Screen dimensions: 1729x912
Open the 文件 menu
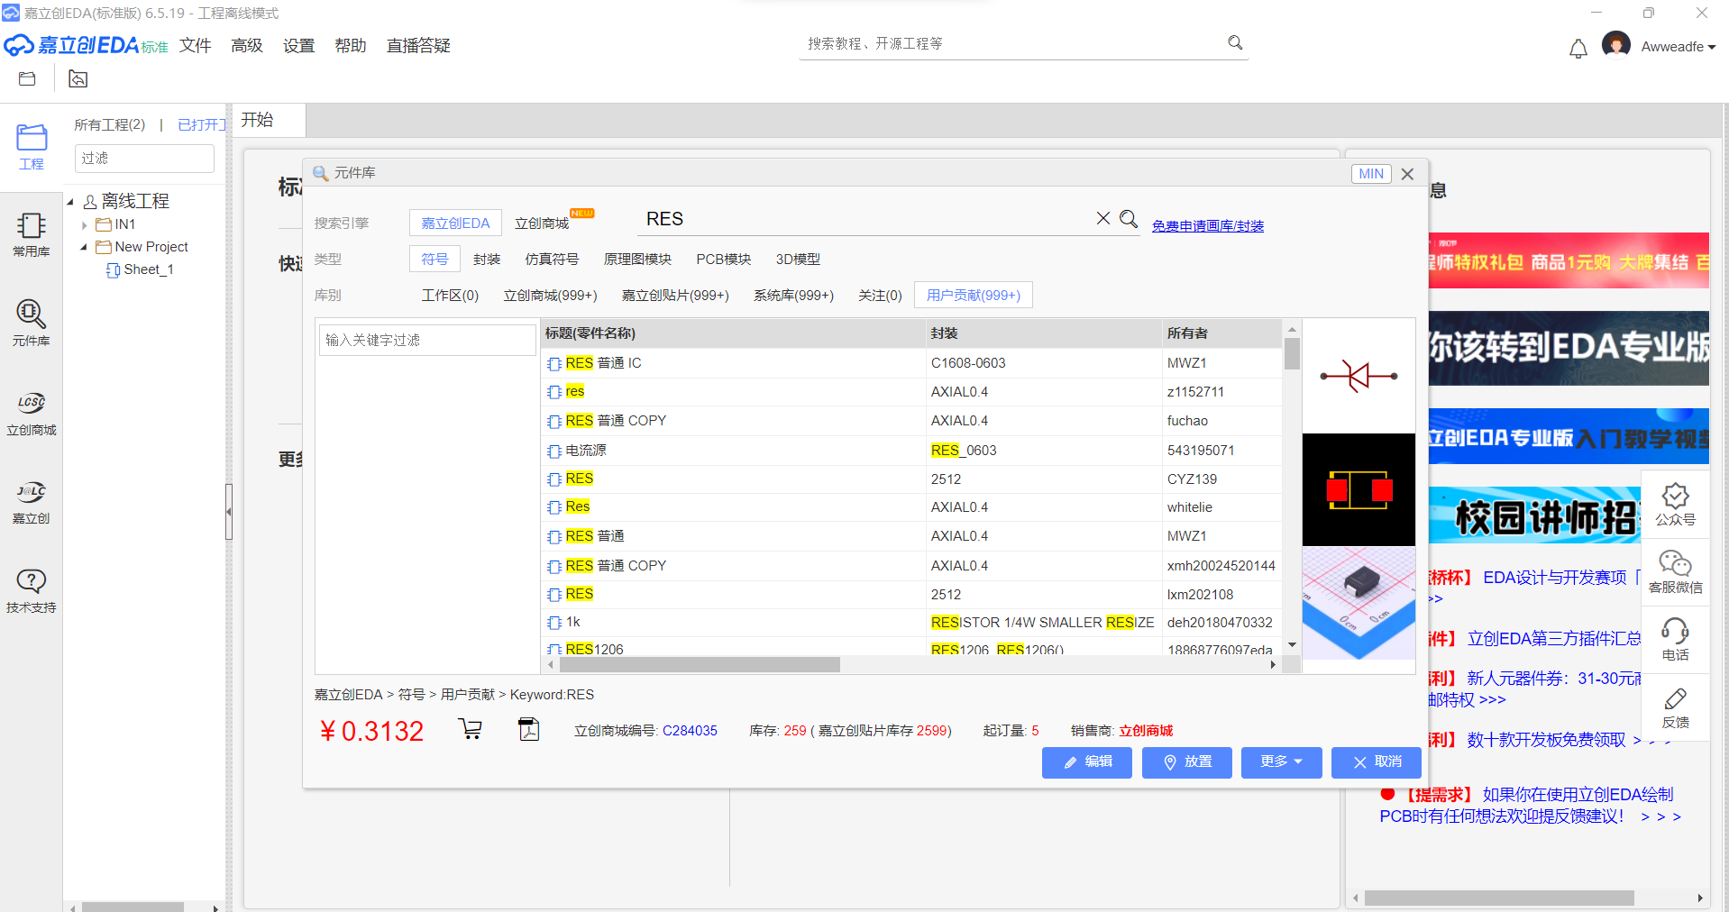(x=195, y=45)
